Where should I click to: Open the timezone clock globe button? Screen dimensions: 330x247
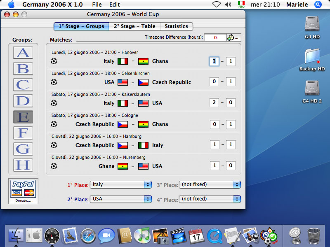pyautogui.click(x=233, y=37)
